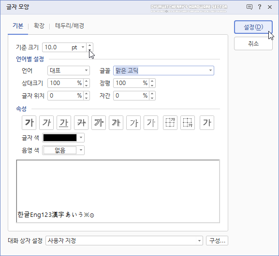This screenshot has height=256, width=279.
Task: Open the 언어 dropdown showing 대표
Action: click(x=69, y=71)
